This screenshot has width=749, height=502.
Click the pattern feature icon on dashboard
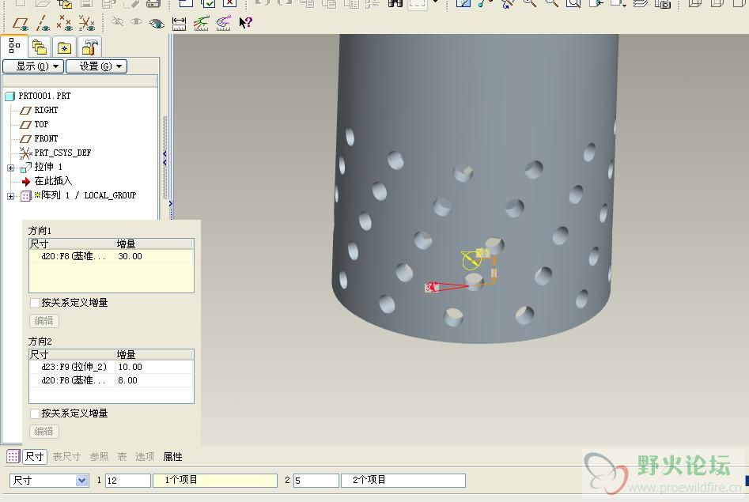click(x=13, y=457)
